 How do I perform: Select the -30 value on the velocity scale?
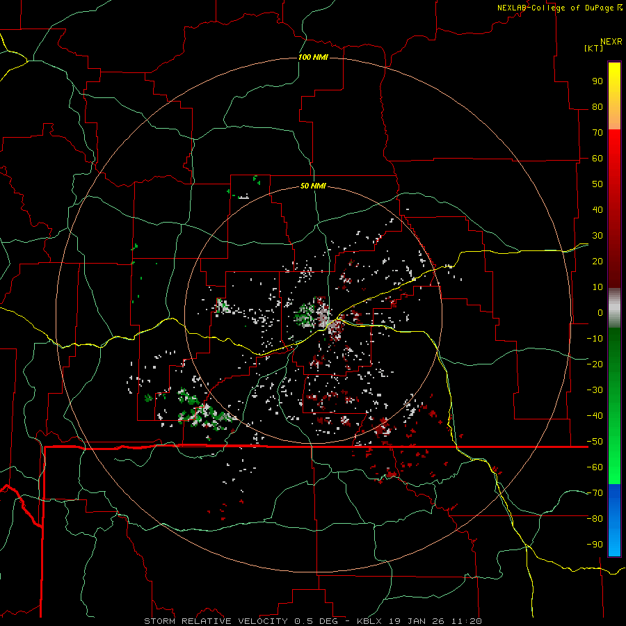coord(595,390)
